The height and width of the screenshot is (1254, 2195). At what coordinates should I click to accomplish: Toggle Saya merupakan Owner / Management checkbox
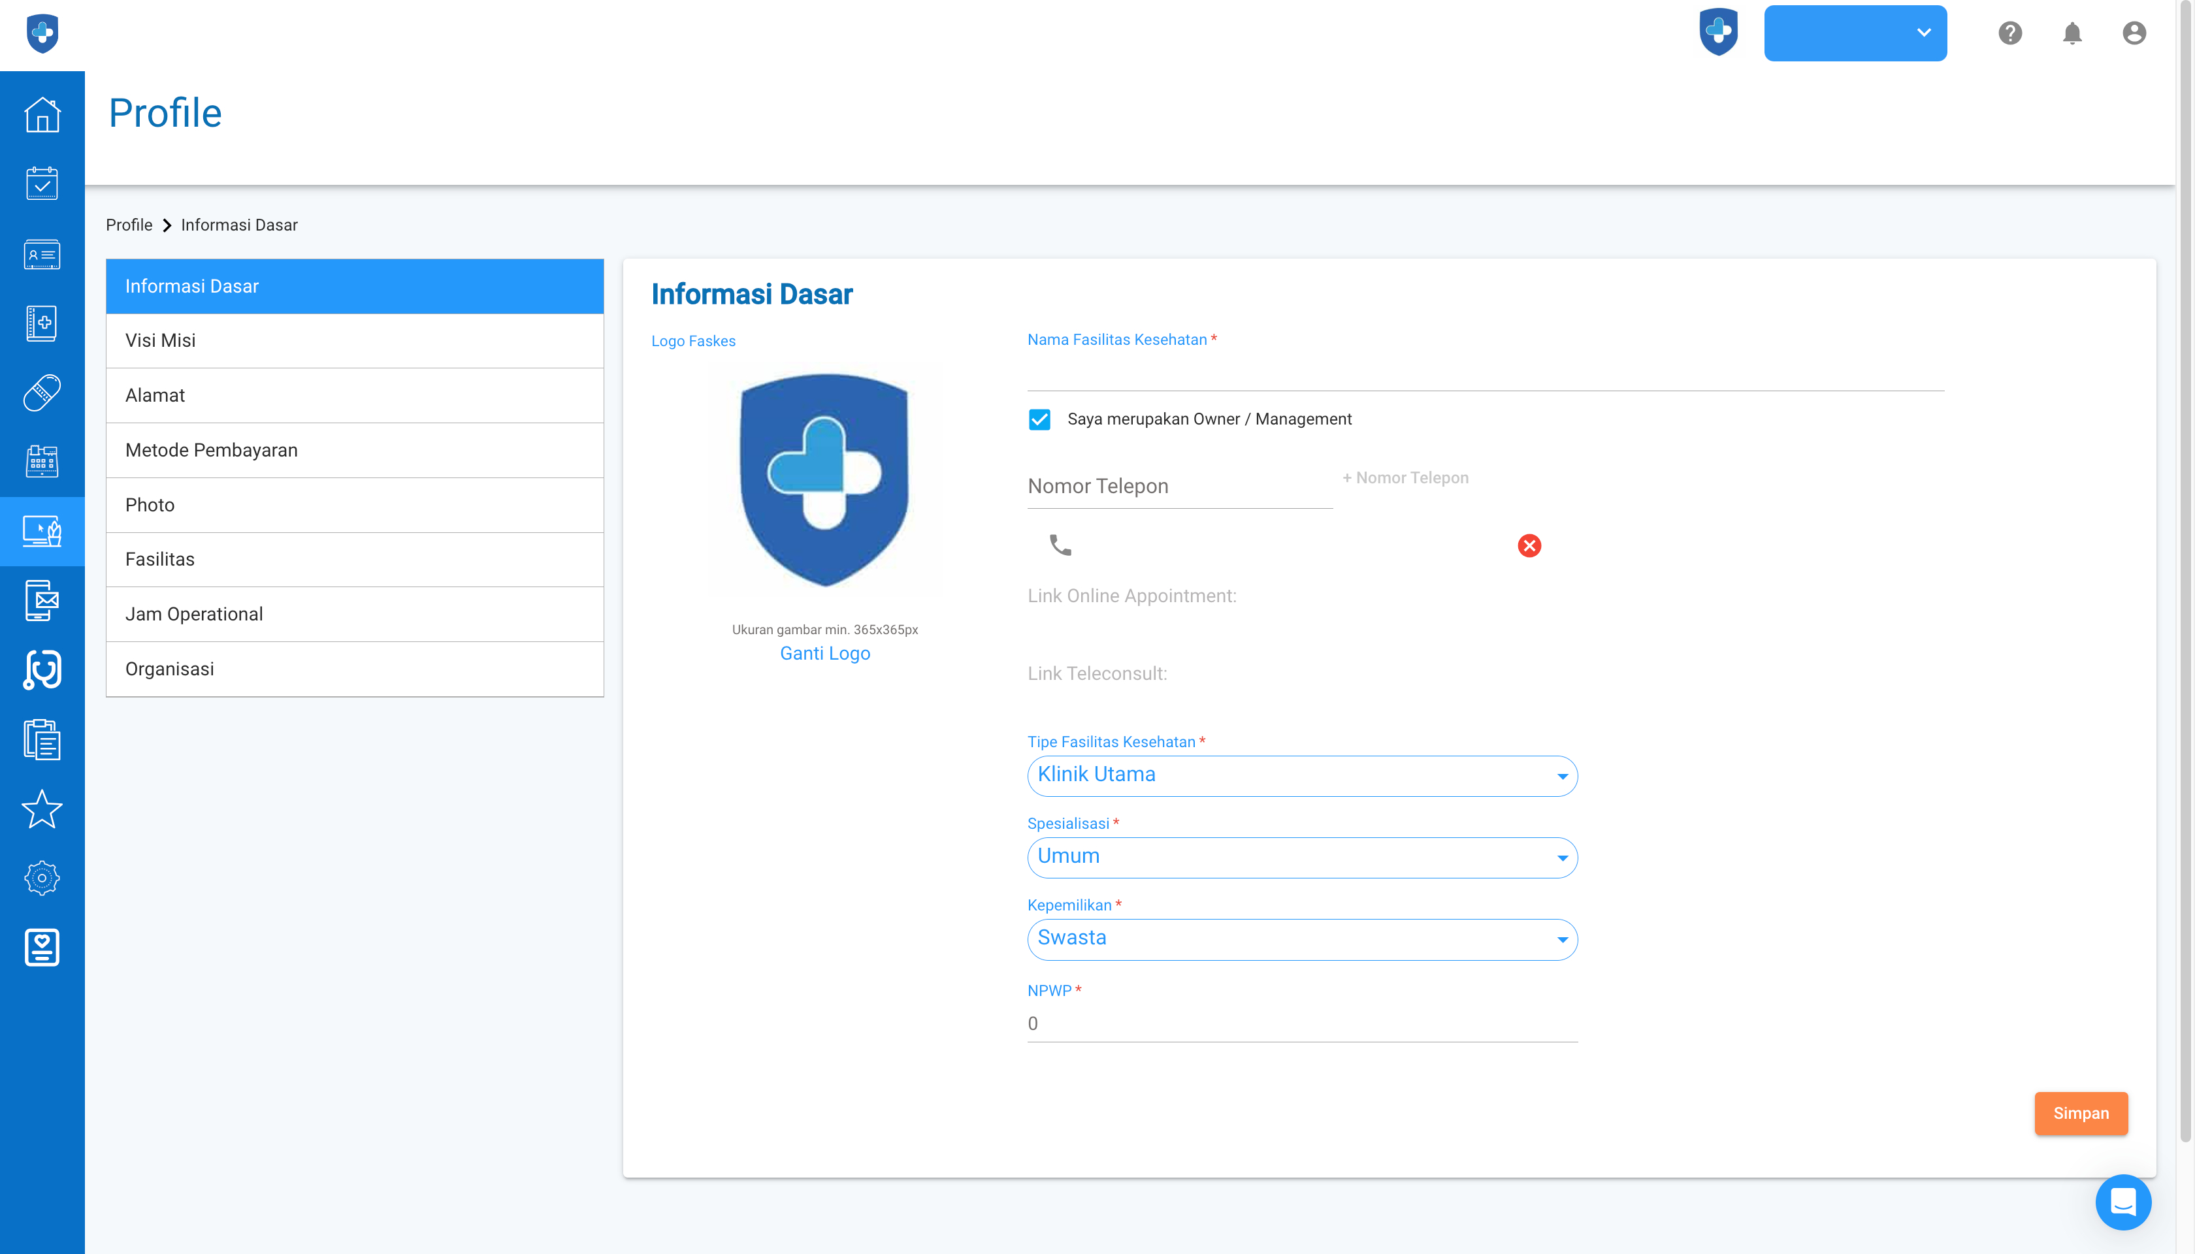1040,419
